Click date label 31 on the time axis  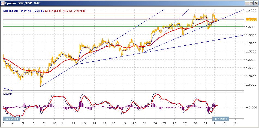coord(206,123)
